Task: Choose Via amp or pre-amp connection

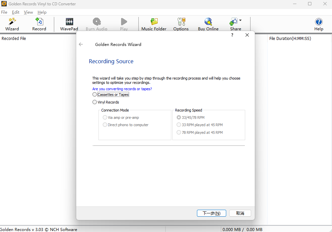Action: pos(121,117)
